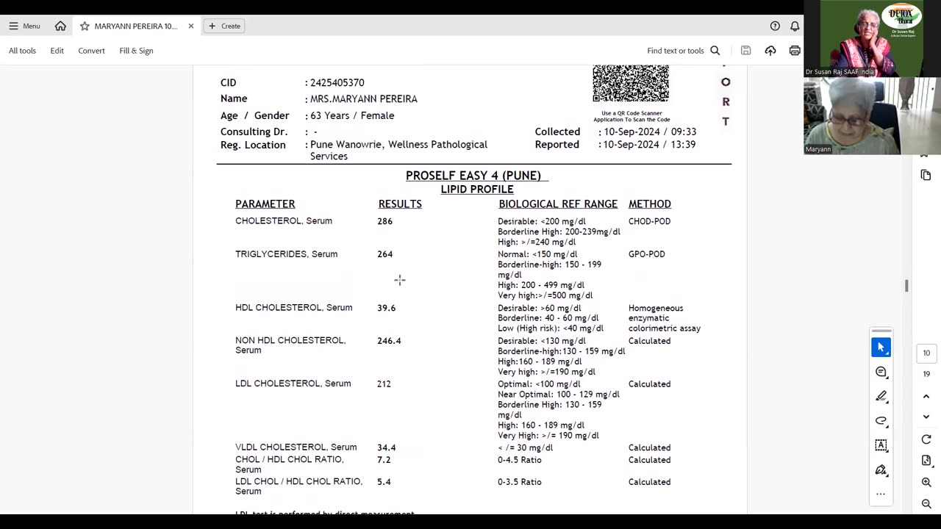941x529 pixels.
Task: Click METHOD column header
Action: 650,204
